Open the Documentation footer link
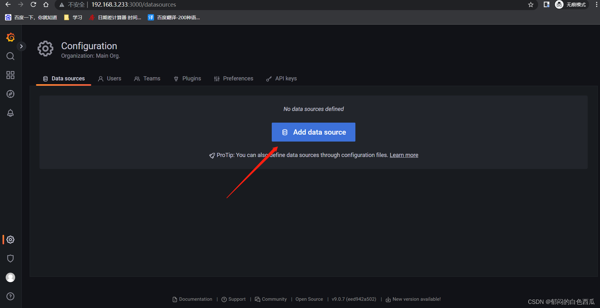Image resolution: width=600 pixels, height=308 pixels. [x=193, y=299]
